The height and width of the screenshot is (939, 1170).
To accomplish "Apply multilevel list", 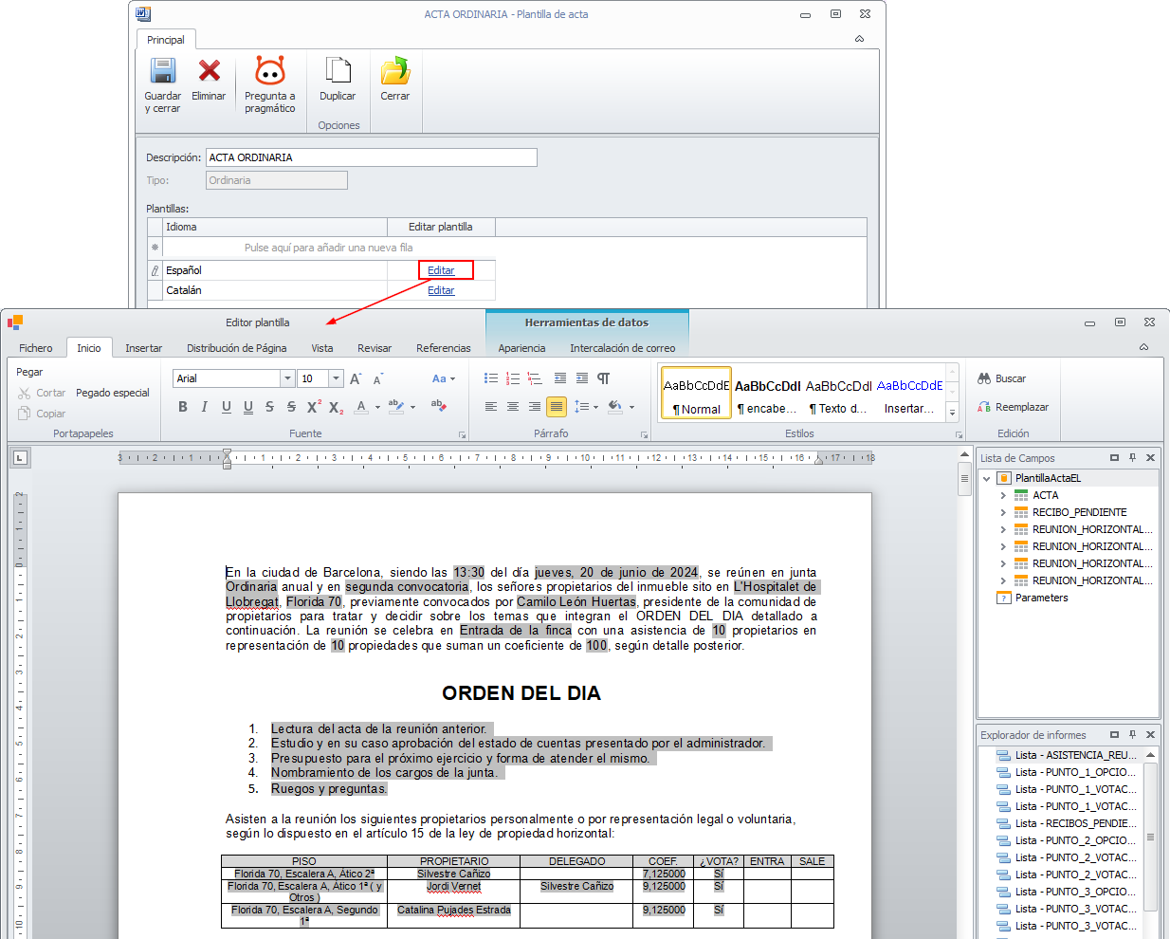I will click(x=535, y=377).
